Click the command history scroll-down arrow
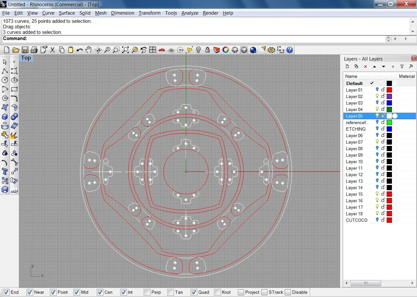The image size is (417, 297). tap(413, 32)
